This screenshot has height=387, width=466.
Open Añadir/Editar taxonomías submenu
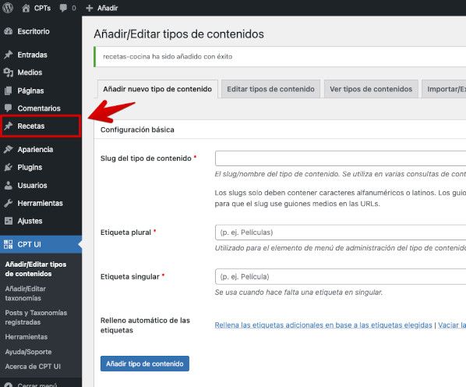pyautogui.click(x=26, y=293)
